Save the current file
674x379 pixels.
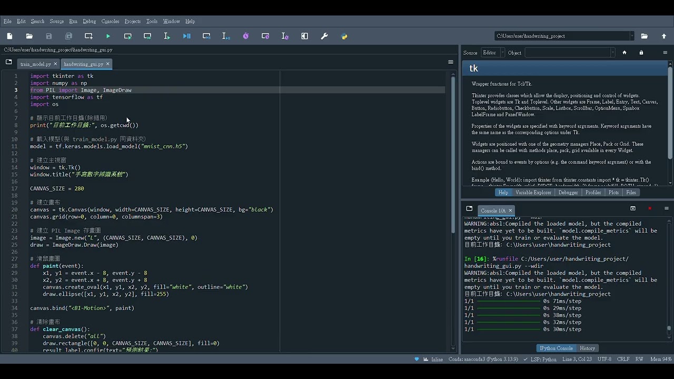[x=49, y=36]
